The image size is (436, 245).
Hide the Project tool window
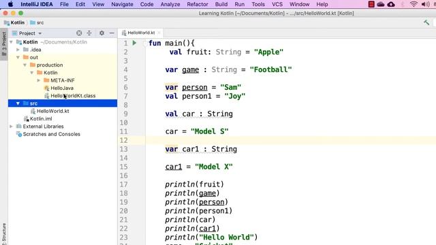[x=112, y=33]
